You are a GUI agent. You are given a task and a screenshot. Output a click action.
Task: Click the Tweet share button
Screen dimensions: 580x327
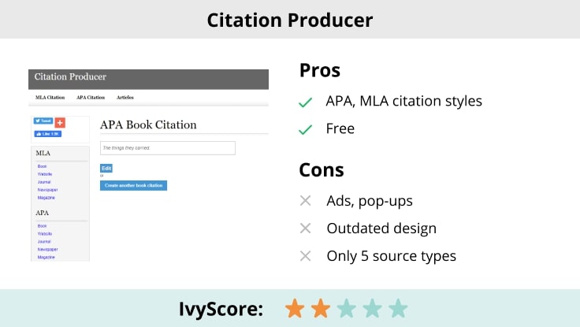[43, 121]
